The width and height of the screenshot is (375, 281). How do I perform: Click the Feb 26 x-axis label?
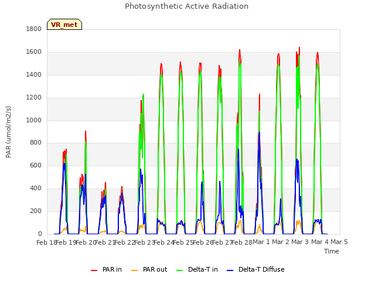pos(203,242)
